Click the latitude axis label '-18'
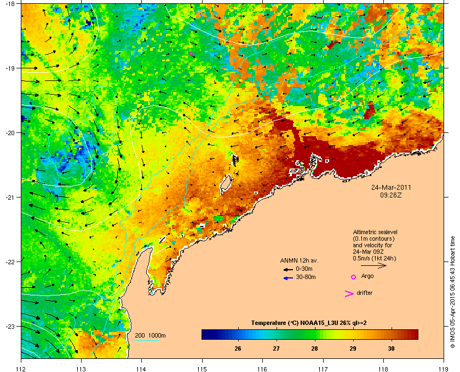 point(10,3)
